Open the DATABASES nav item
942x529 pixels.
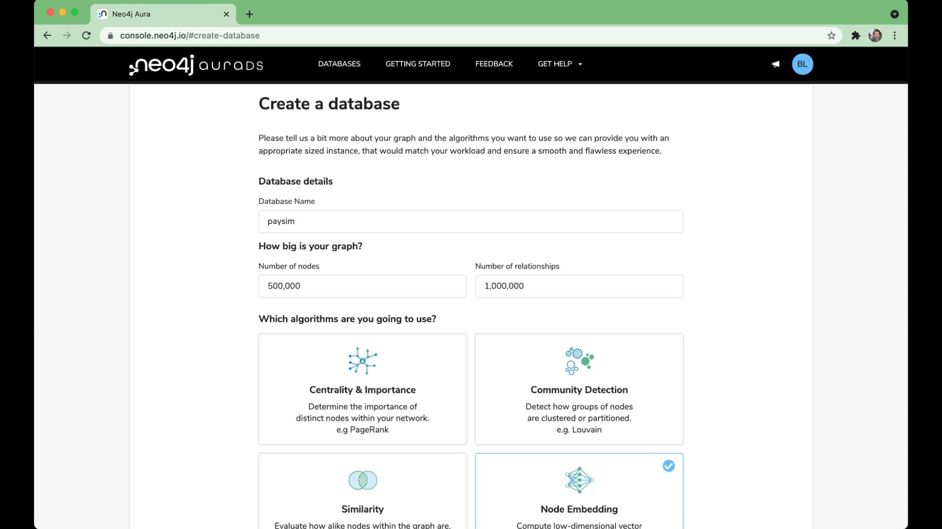point(339,64)
